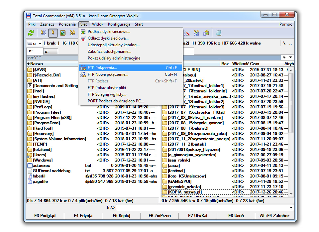Open the Widok menu
The height and width of the screenshot is (232, 319).
pyautogui.click(x=98, y=24)
